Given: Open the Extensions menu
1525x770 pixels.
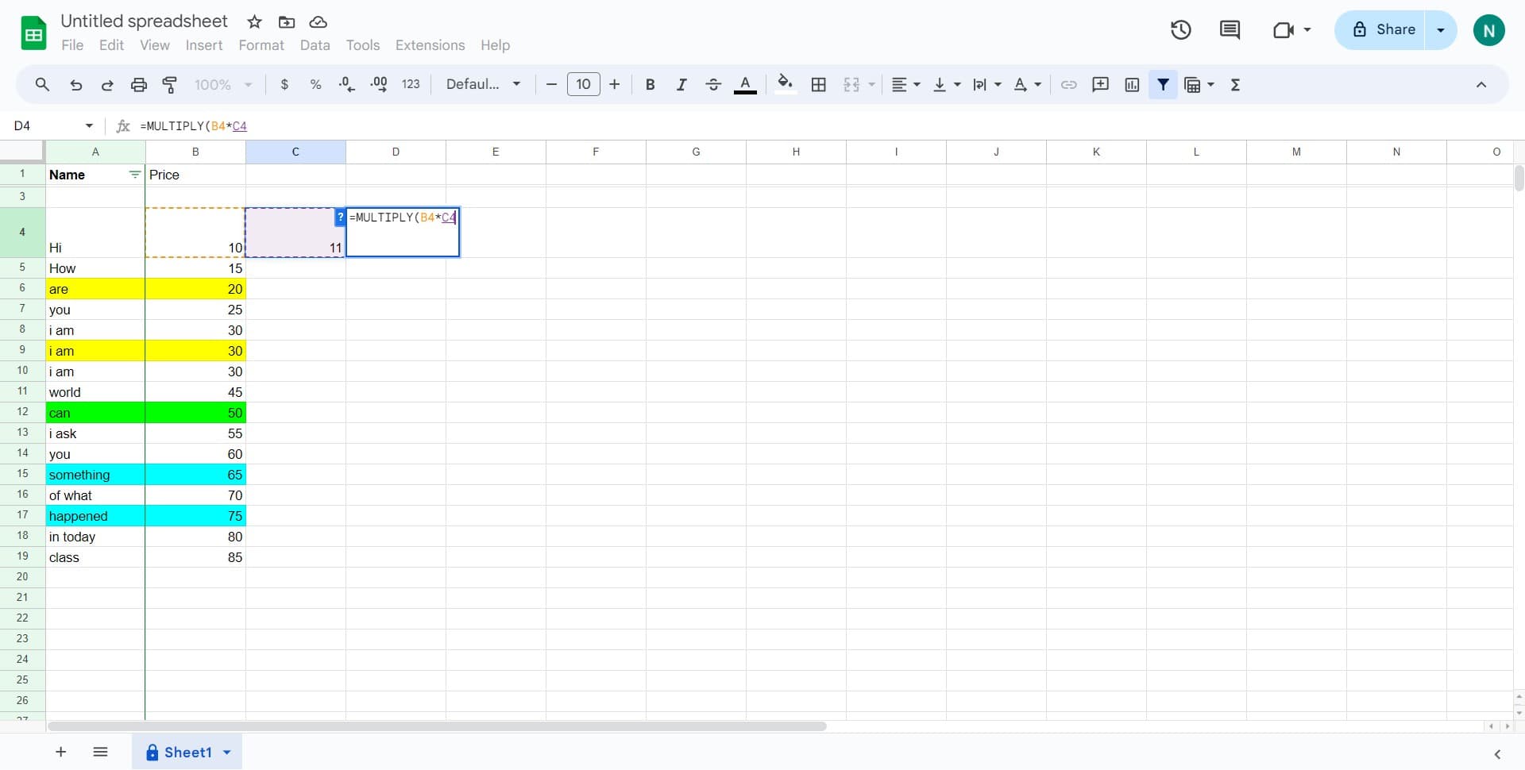Looking at the screenshot, I should 430,45.
